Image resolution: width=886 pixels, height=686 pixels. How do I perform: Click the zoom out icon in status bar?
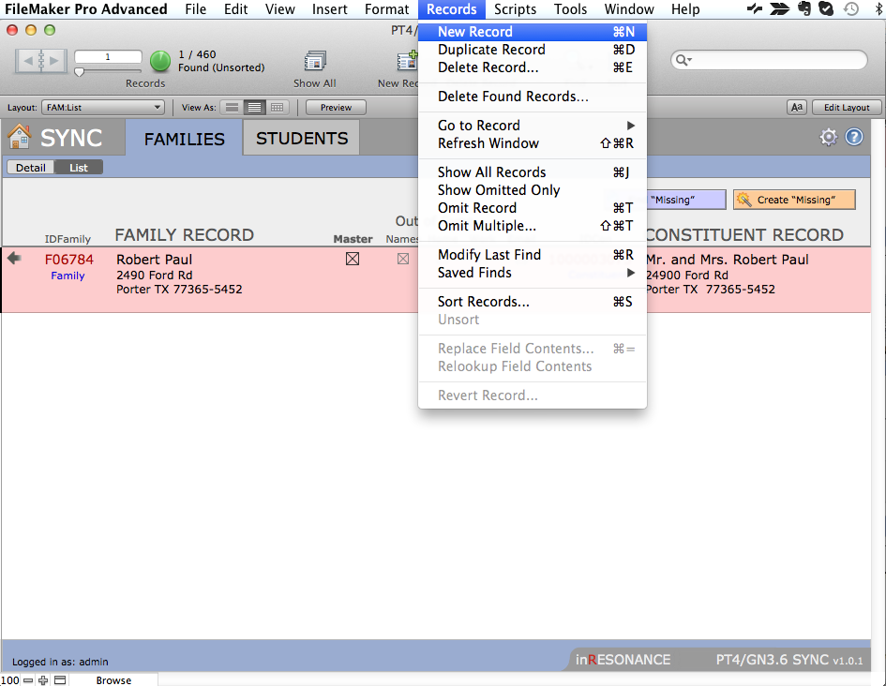pyautogui.click(x=28, y=680)
